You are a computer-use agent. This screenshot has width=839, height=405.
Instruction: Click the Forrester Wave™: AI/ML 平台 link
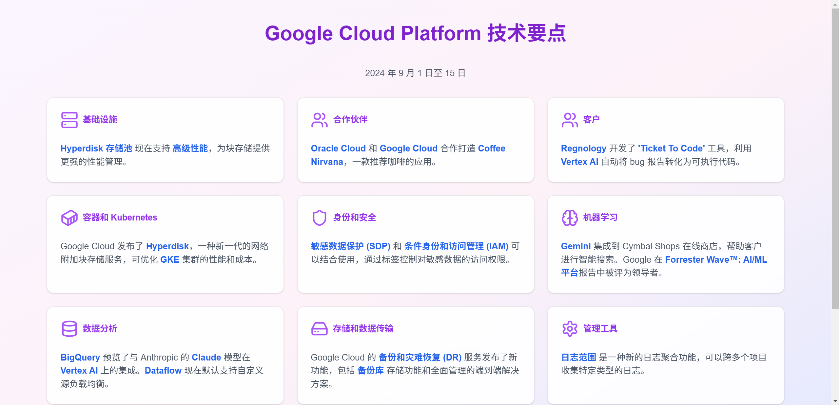click(716, 259)
